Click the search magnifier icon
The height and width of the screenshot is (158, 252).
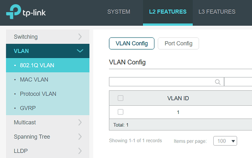(218, 82)
